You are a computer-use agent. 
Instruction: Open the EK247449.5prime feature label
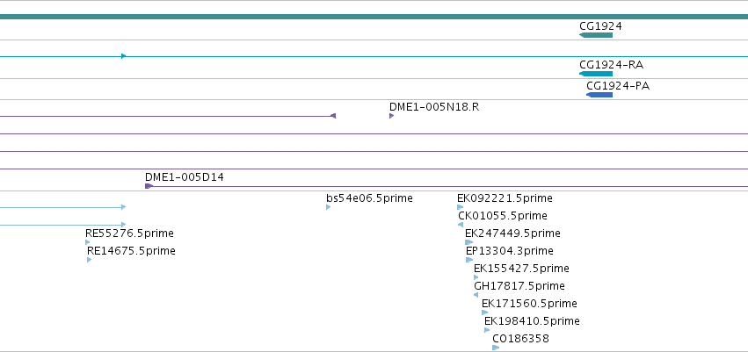[512, 233]
